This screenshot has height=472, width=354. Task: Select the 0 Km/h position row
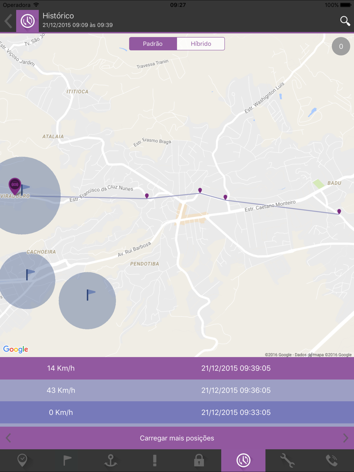(177, 412)
